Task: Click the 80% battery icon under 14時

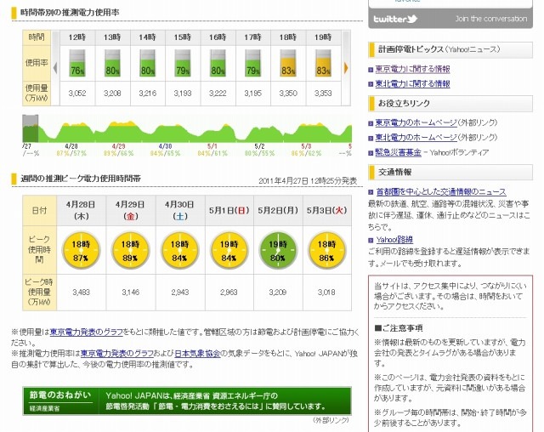Action: click(x=147, y=63)
